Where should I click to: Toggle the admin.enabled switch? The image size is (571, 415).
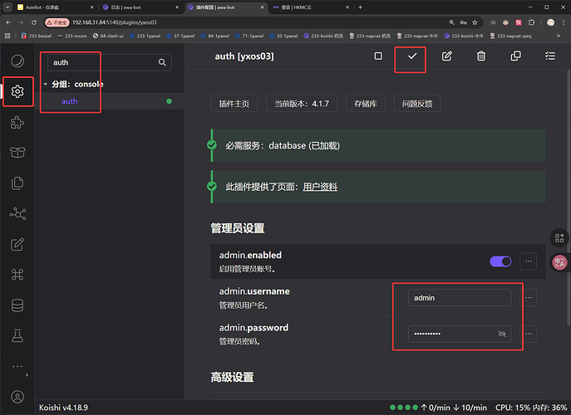(x=500, y=261)
